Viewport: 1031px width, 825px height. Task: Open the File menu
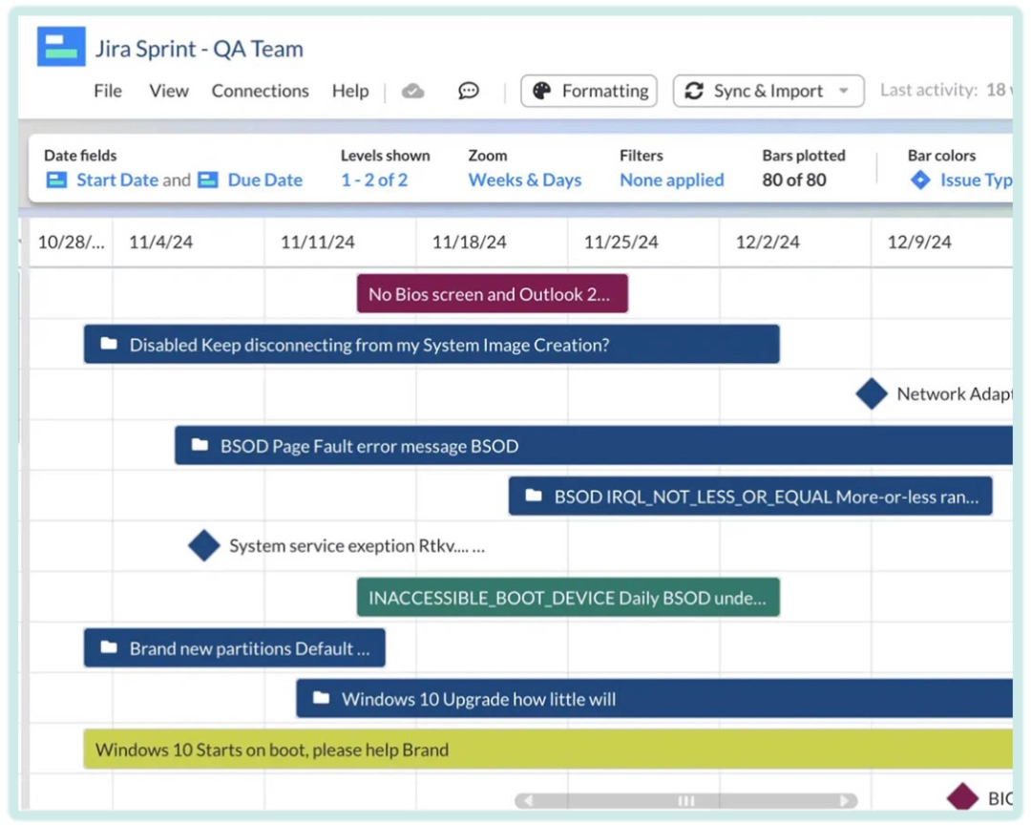coord(108,91)
